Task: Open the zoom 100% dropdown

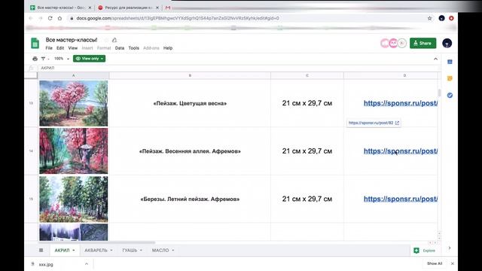Action: coord(62,59)
